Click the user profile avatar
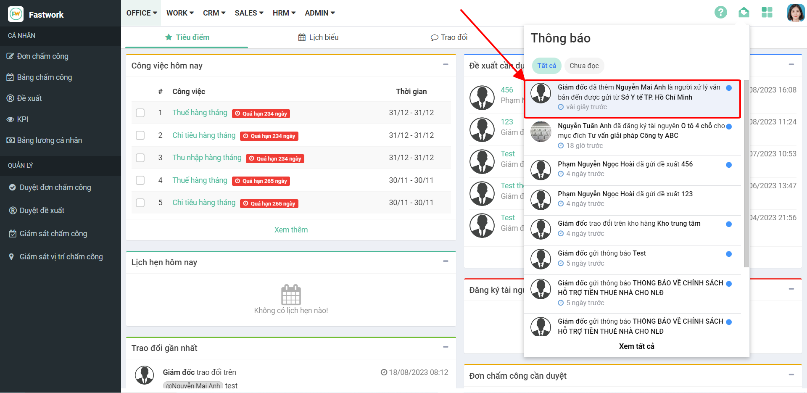The height and width of the screenshot is (393, 807). [x=795, y=13]
